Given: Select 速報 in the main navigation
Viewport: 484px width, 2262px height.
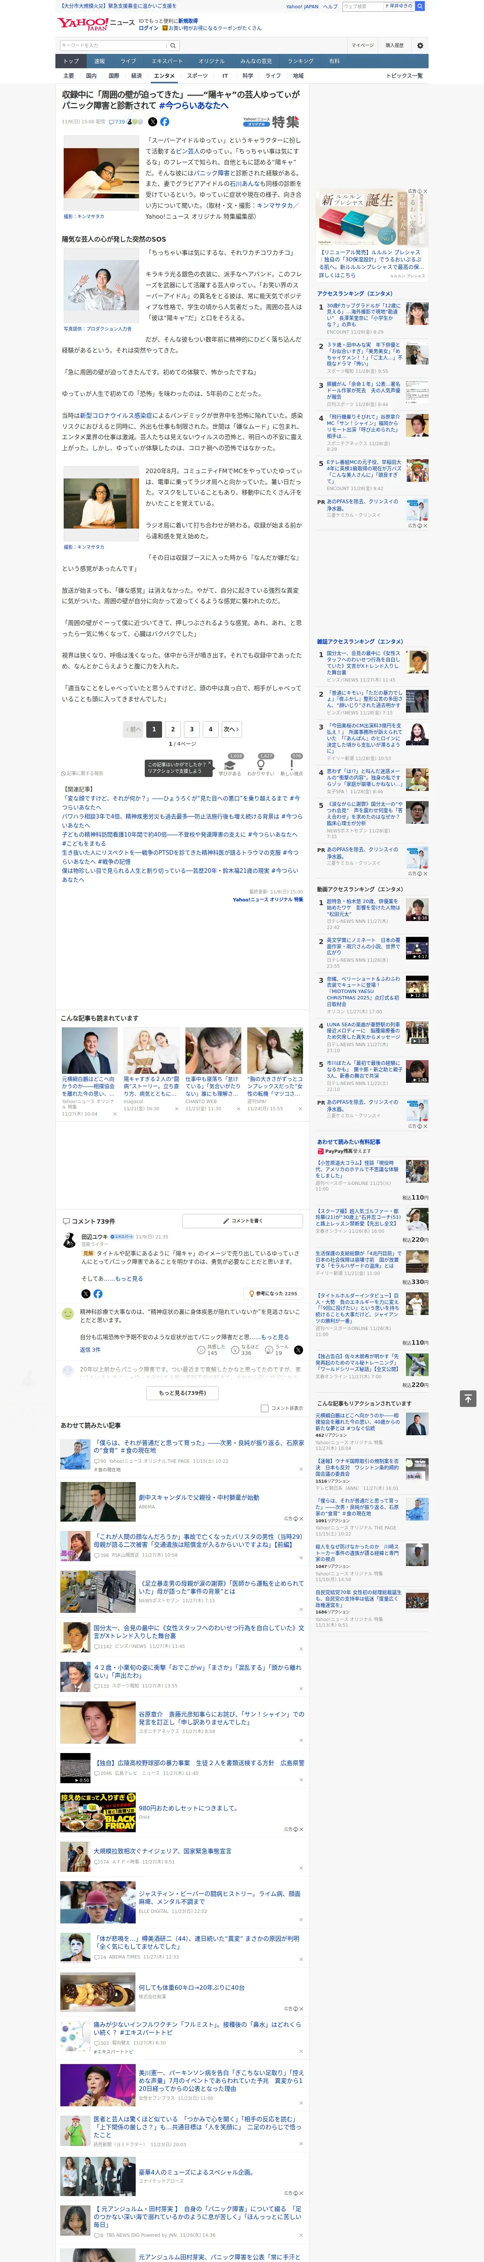Looking at the screenshot, I should pos(99,61).
